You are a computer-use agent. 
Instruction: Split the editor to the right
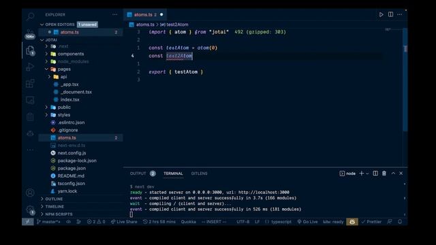coord(390,14)
